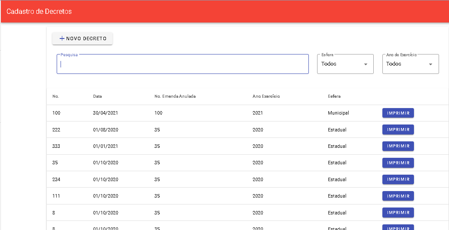Print the decree numbered 35

click(398, 163)
